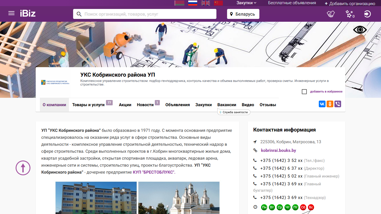This screenshot has height=214, width=381.
Task: Open the handshake partners icon
Action: 331,14
